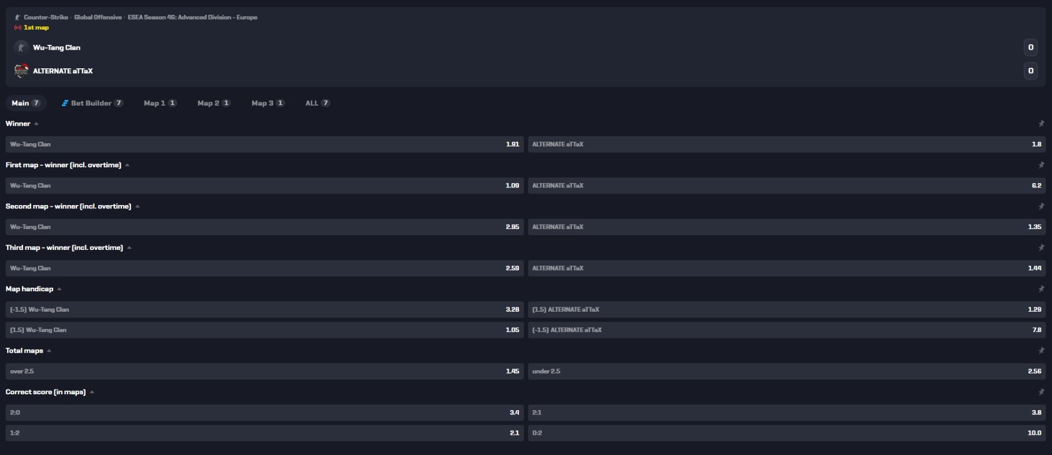Pin the Map handicap market
The height and width of the screenshot is (455, 1052).
[1041, 289]
